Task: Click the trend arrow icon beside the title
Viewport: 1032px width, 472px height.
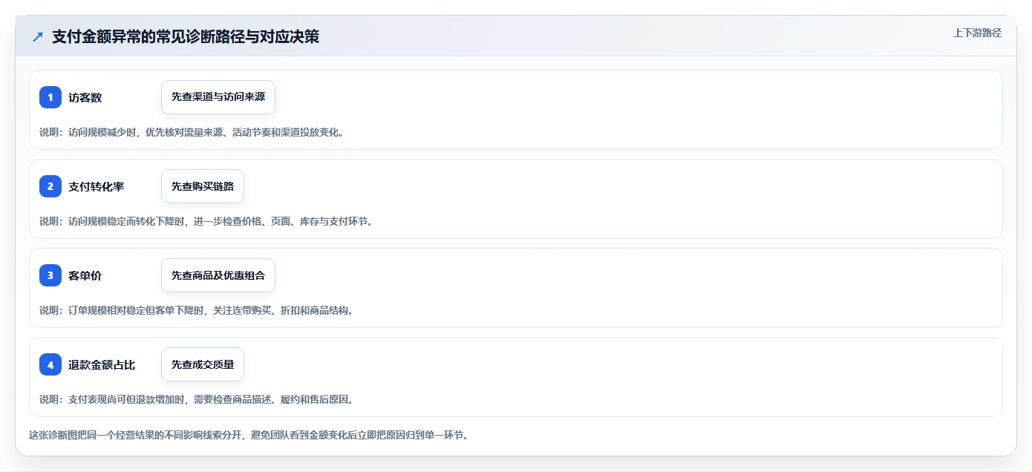Action: click(38, 36)
